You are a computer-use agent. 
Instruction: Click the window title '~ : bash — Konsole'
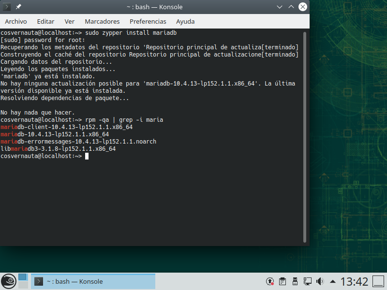pyautogui.click(x=154, y=7)
